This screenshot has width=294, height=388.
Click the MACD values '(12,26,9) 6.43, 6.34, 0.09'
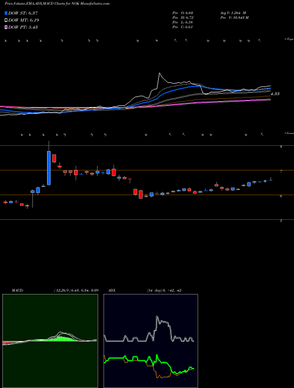(x=76, y=290)
